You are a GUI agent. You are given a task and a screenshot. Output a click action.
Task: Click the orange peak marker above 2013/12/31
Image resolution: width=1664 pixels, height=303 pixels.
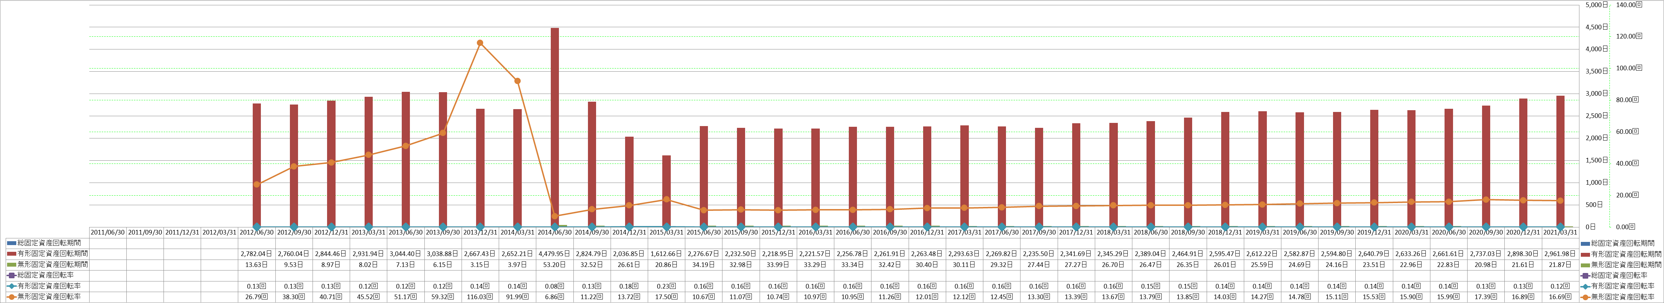tap(480, 43)
